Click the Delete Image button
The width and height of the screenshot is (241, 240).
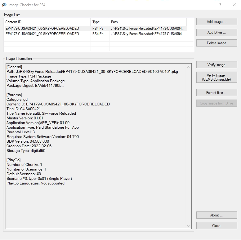(216, 43)
